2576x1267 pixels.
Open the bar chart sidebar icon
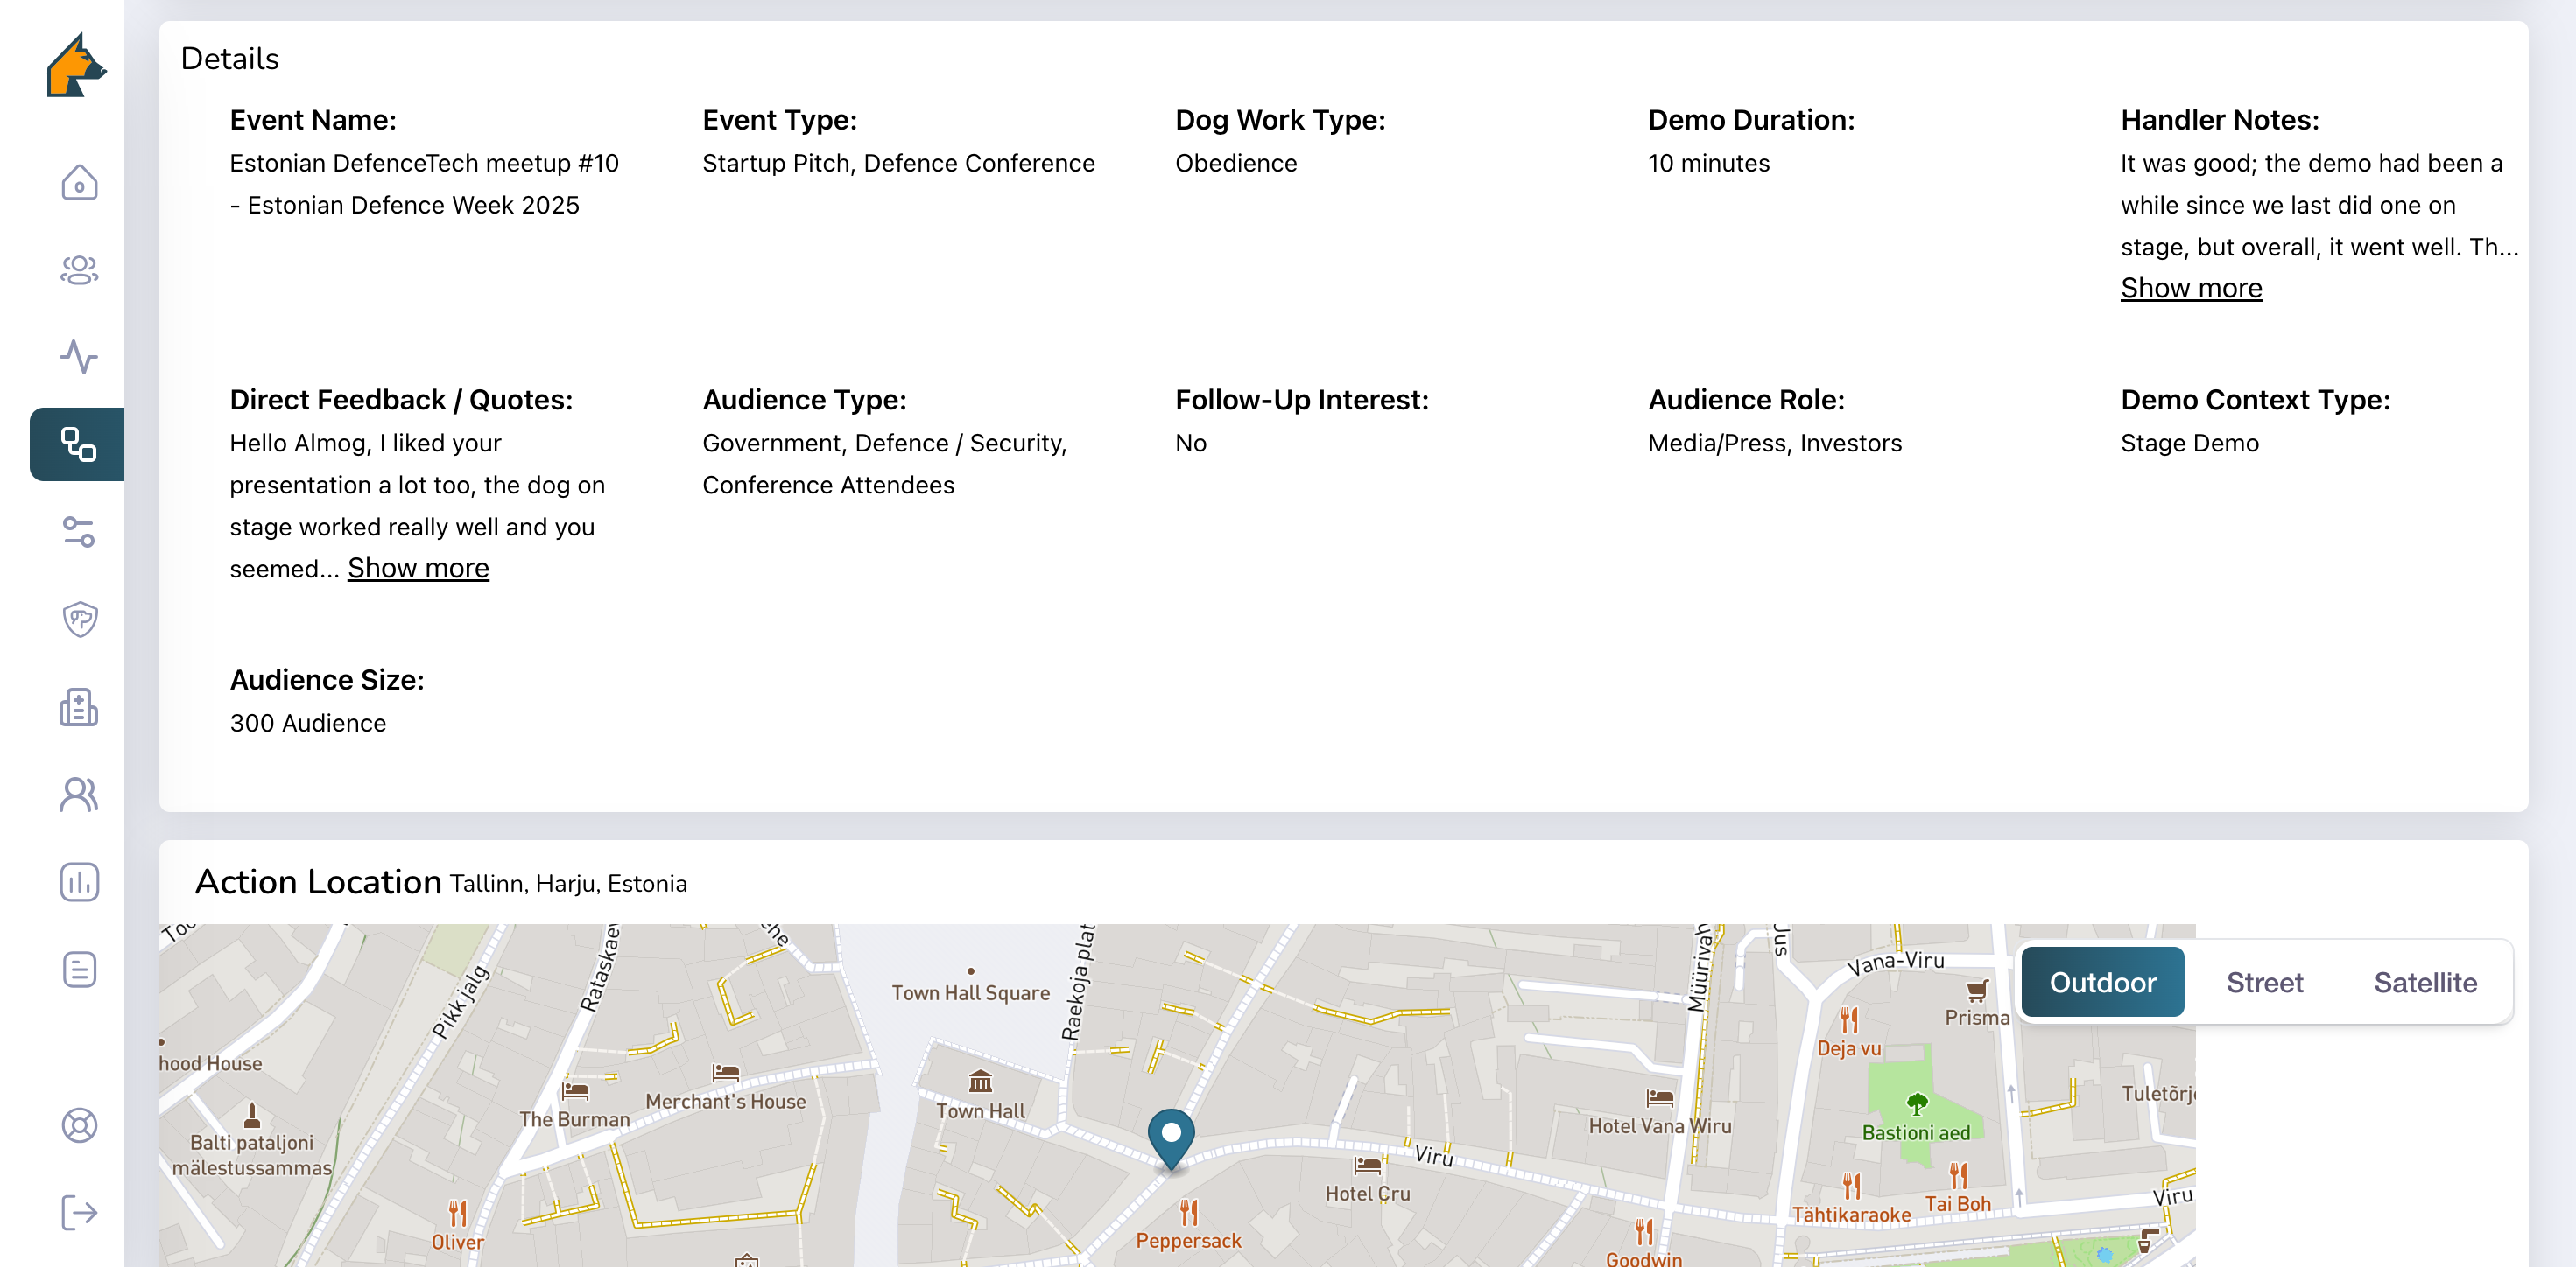pyautogui.click(x=79, y=881)
